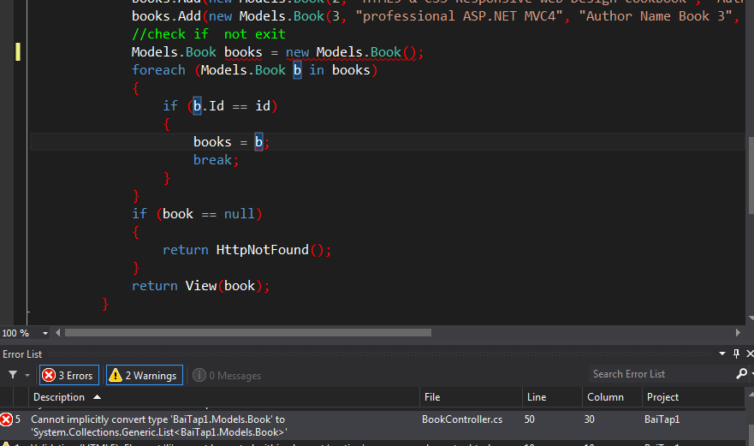
Task: Click the horizontal scrollbar right arrow
Action: pyautogui.click(x=736, y=333)
